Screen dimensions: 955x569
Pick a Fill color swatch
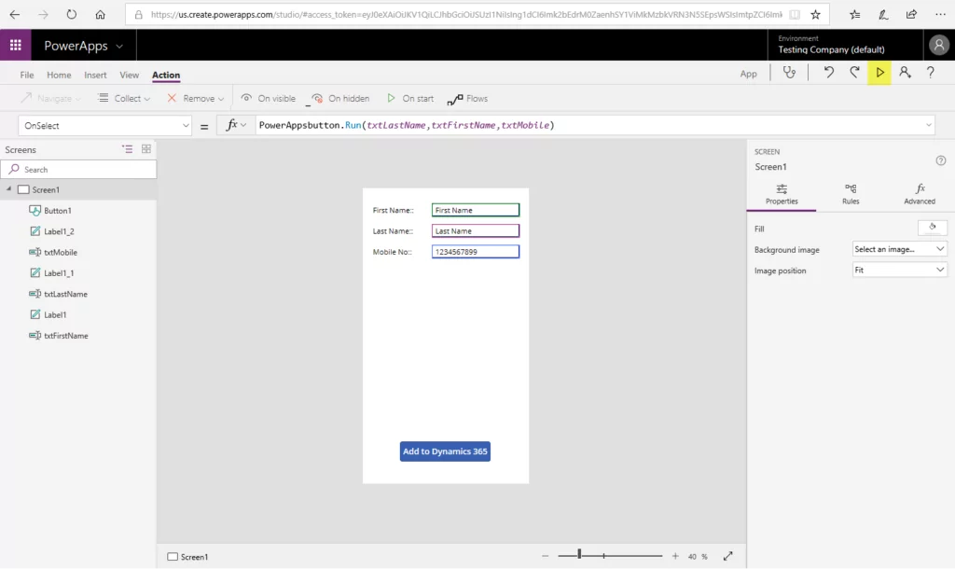(x=932, y=228)
